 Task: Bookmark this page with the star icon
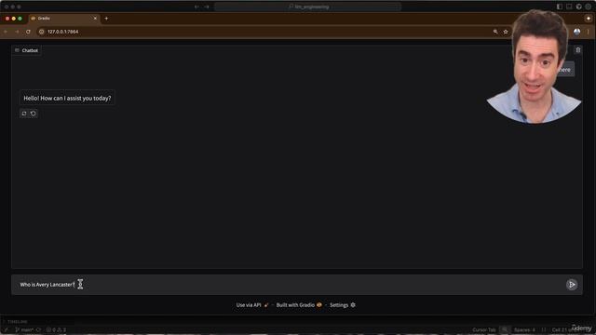[x=506, y=32]
